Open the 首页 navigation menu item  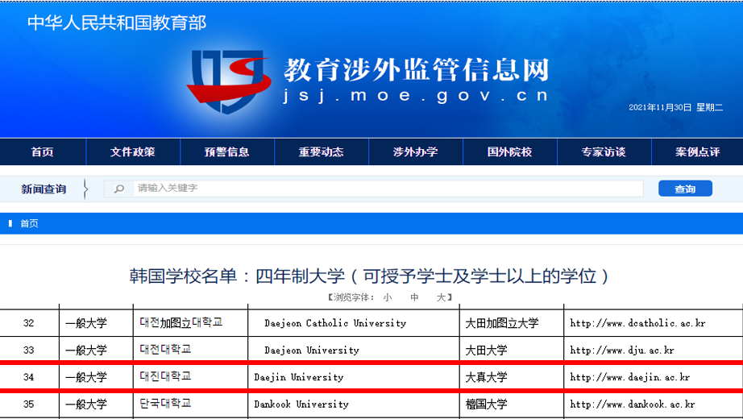click(42, 151)
